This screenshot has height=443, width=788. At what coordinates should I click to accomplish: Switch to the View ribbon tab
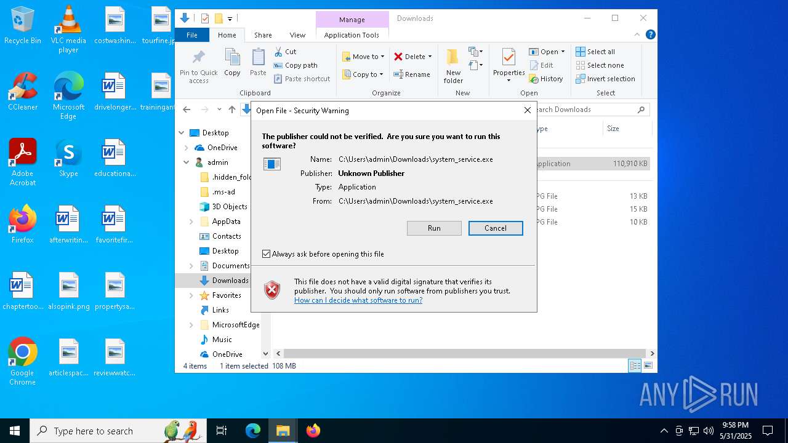tap(297, 35)
